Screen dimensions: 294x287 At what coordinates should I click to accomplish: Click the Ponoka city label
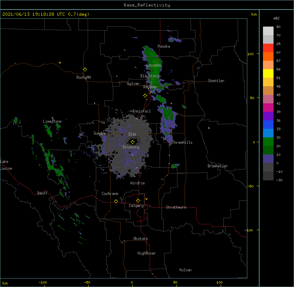(x=164, y=46)
